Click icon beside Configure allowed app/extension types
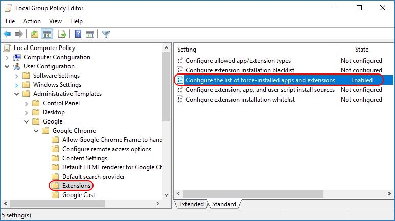The width and height of the screenshot is (395, 221). 180,61
